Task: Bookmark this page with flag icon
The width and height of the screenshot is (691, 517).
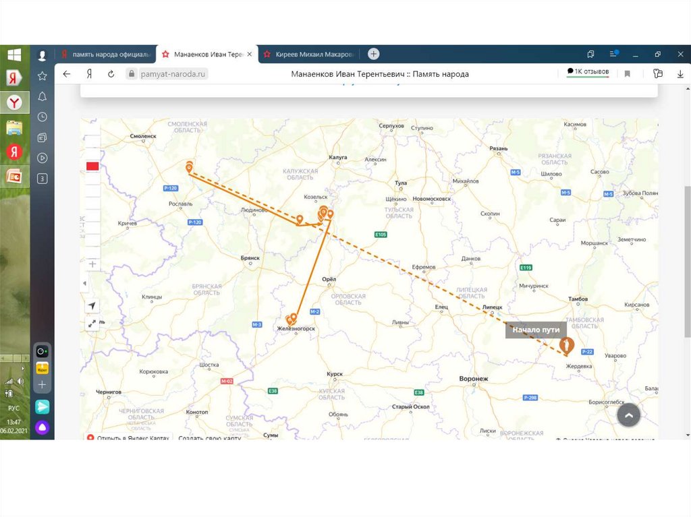Action: pyautogui.click(x=627, y=74)
